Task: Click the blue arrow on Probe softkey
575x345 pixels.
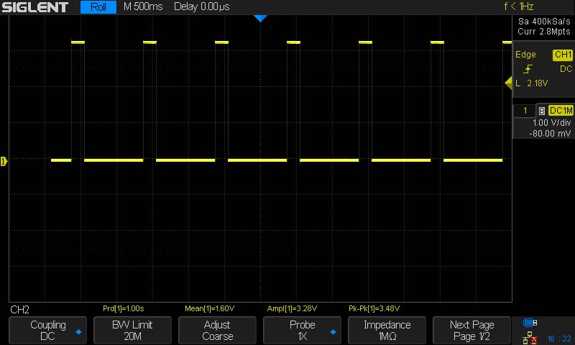Action: (333, 332)
